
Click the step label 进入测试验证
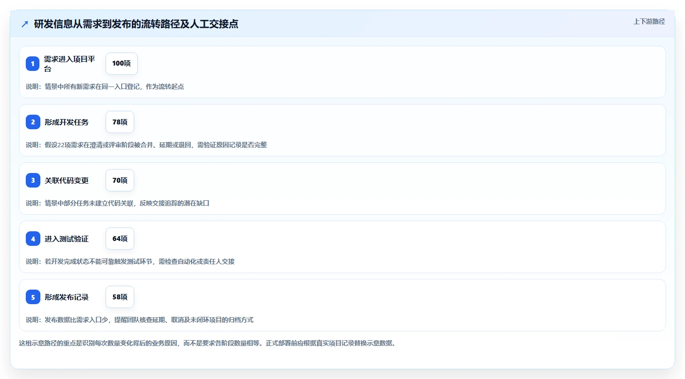pyautogui.click(x=67, y=239)
